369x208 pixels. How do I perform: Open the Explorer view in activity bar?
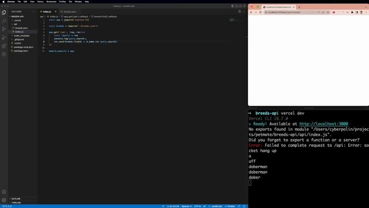pyautogui.click(x=4, y=13)
